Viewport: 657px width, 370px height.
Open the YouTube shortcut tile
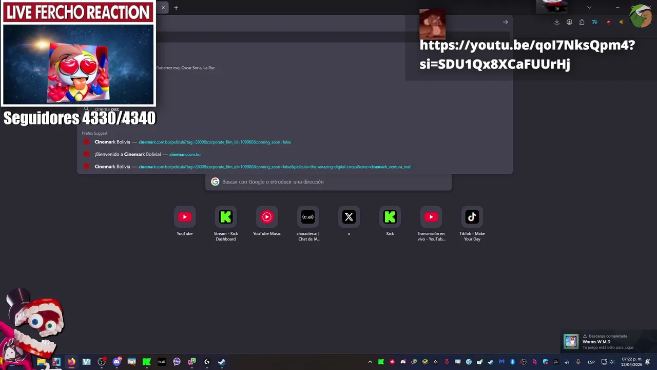pos(185,221)
